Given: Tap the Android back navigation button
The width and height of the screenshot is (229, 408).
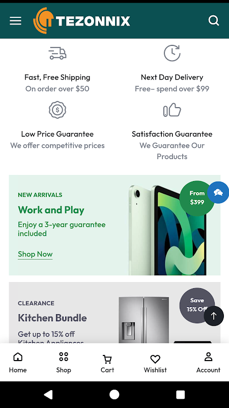Looking at the screenshot, I should (48, 395).
